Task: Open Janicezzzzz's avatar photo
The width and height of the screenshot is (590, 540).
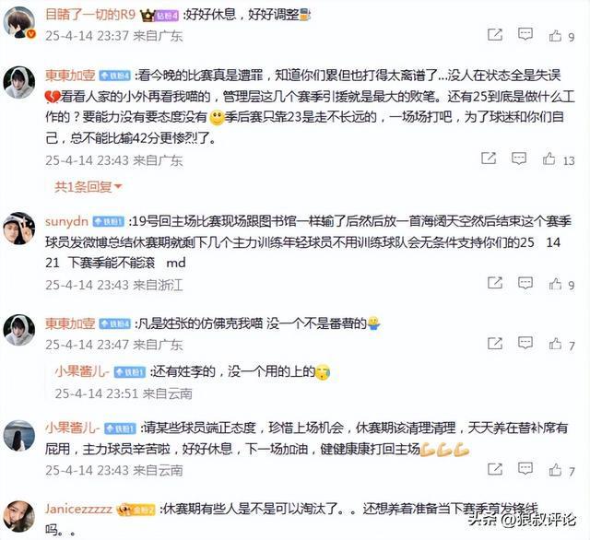Action: pyautogui.click(x=19, y=516)
